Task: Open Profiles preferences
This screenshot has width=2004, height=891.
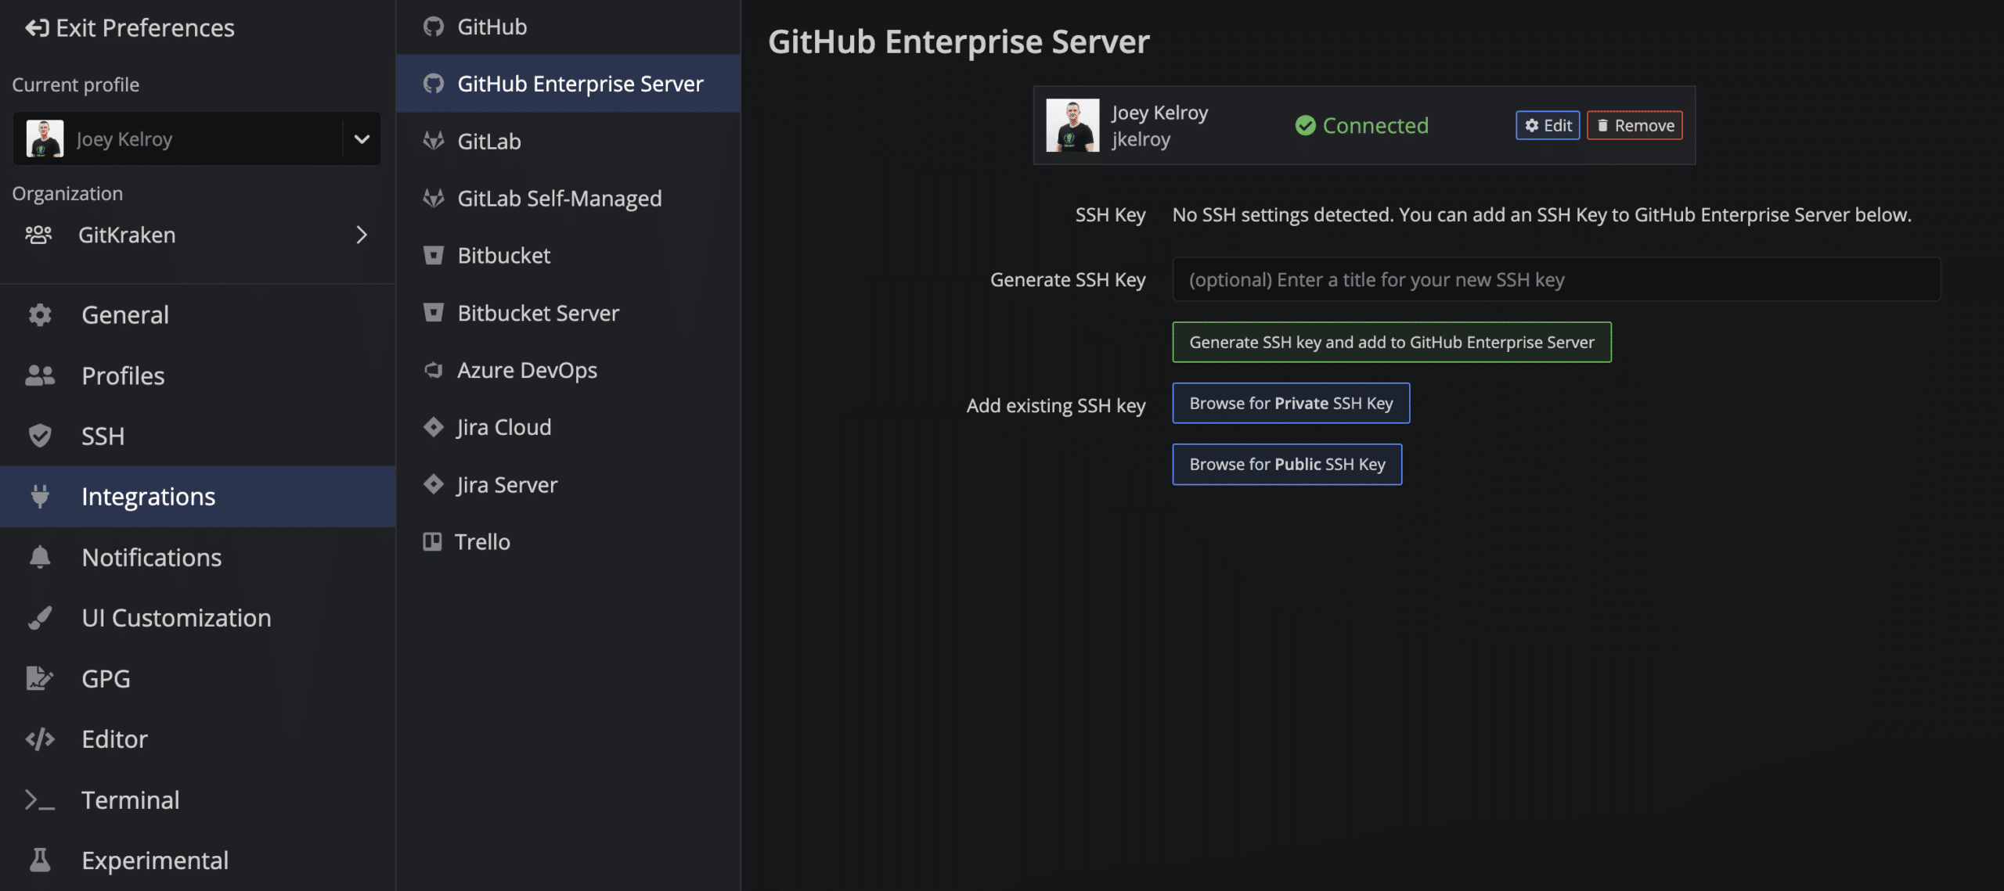Action: (x=197, y=375)
